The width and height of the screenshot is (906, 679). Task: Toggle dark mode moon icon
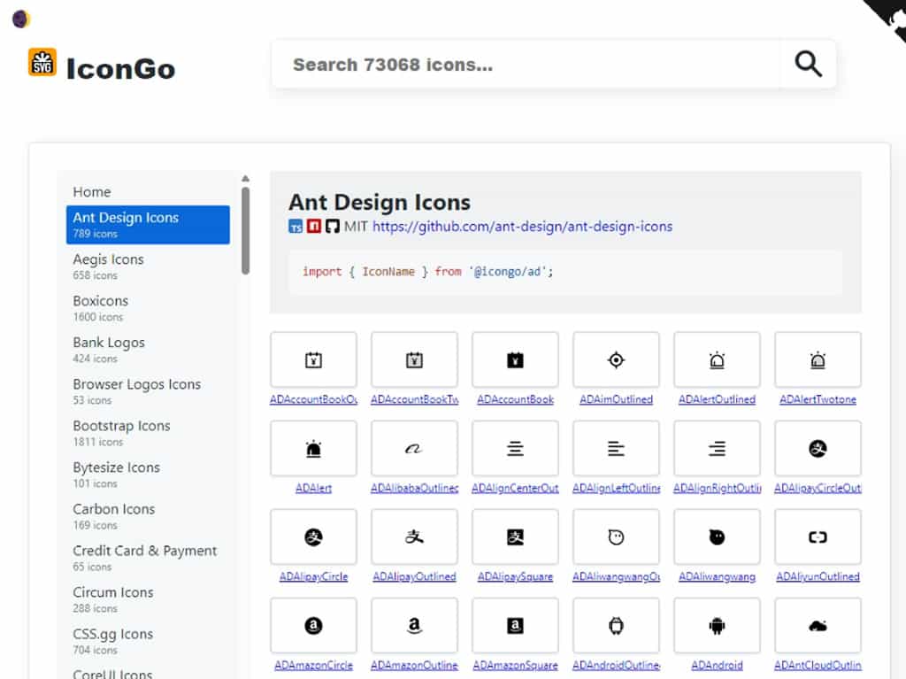21,19
